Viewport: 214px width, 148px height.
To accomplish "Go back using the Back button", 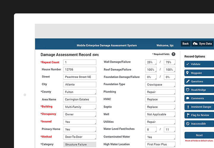I will click(x=185, y=44).
